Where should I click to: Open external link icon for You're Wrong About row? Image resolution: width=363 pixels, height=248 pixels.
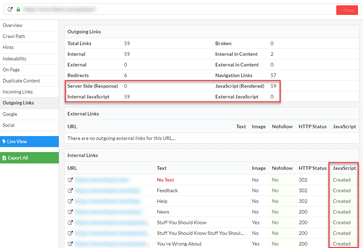point(70,244)
